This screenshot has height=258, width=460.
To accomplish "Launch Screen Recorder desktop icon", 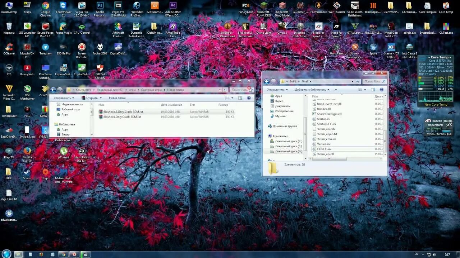I will pyautogui.click(x=82, y=51).
